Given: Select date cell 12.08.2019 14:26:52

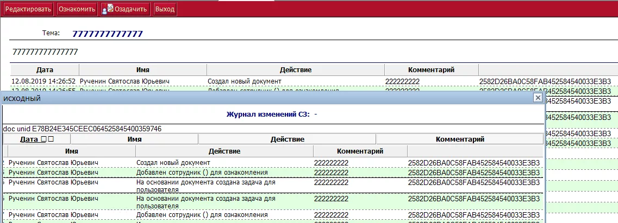Looking at the screenshot, I should (43, 81).
